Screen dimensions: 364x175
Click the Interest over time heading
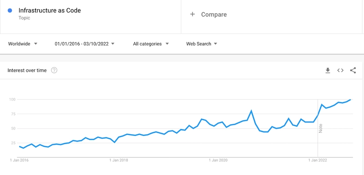point(27,70)
